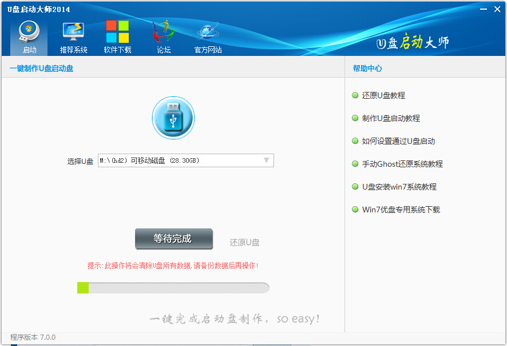Click the 帮助中心 panel heading

367,69
